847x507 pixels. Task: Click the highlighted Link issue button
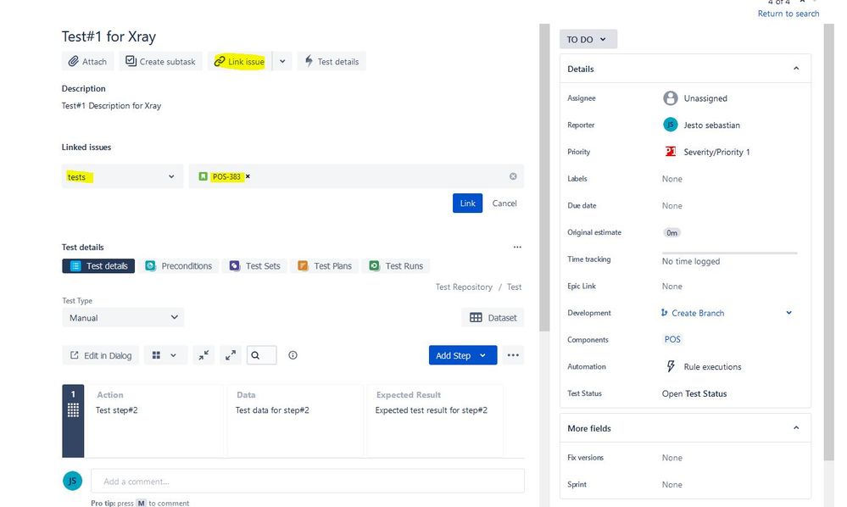(239, 62)
